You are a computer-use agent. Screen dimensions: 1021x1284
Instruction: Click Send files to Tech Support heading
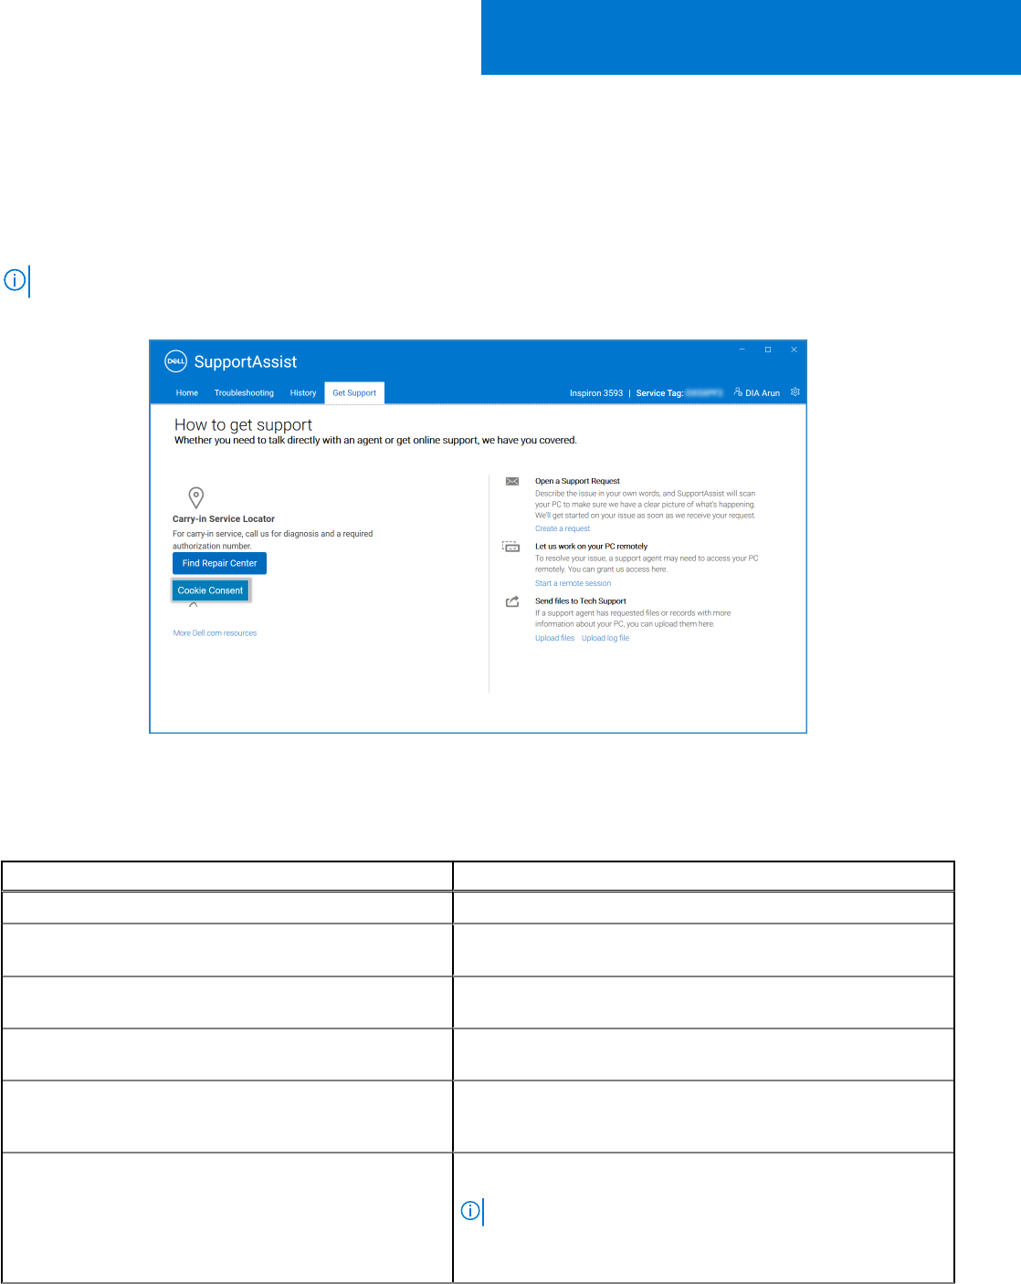pyautogui.click(x=581, y=601)
